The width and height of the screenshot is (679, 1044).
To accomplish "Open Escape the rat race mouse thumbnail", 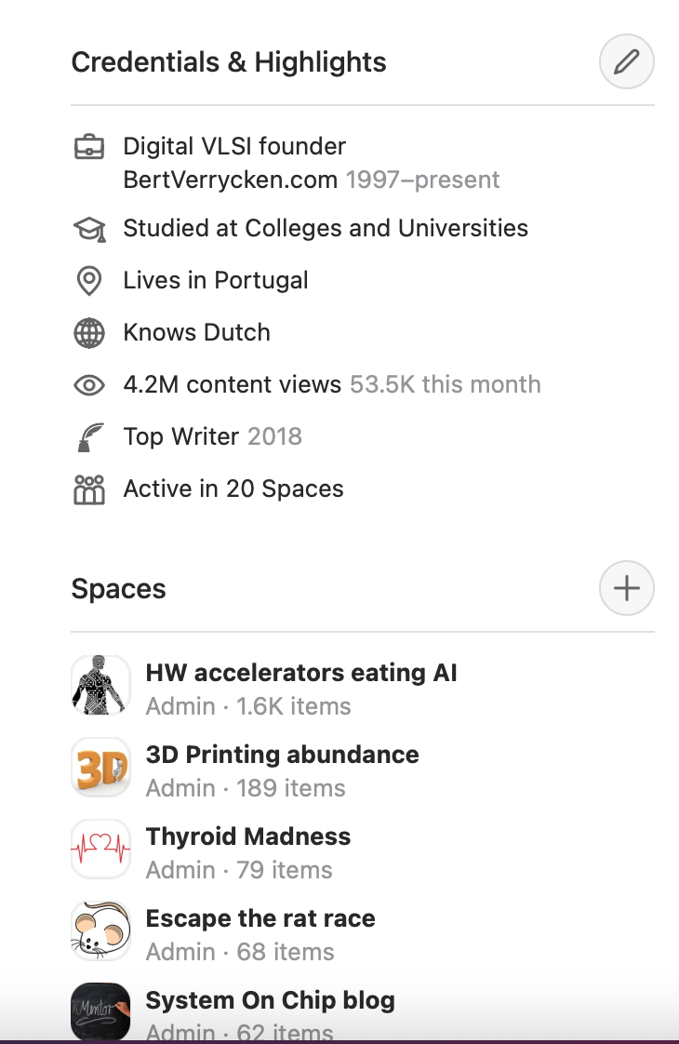I will pos(100,930).
